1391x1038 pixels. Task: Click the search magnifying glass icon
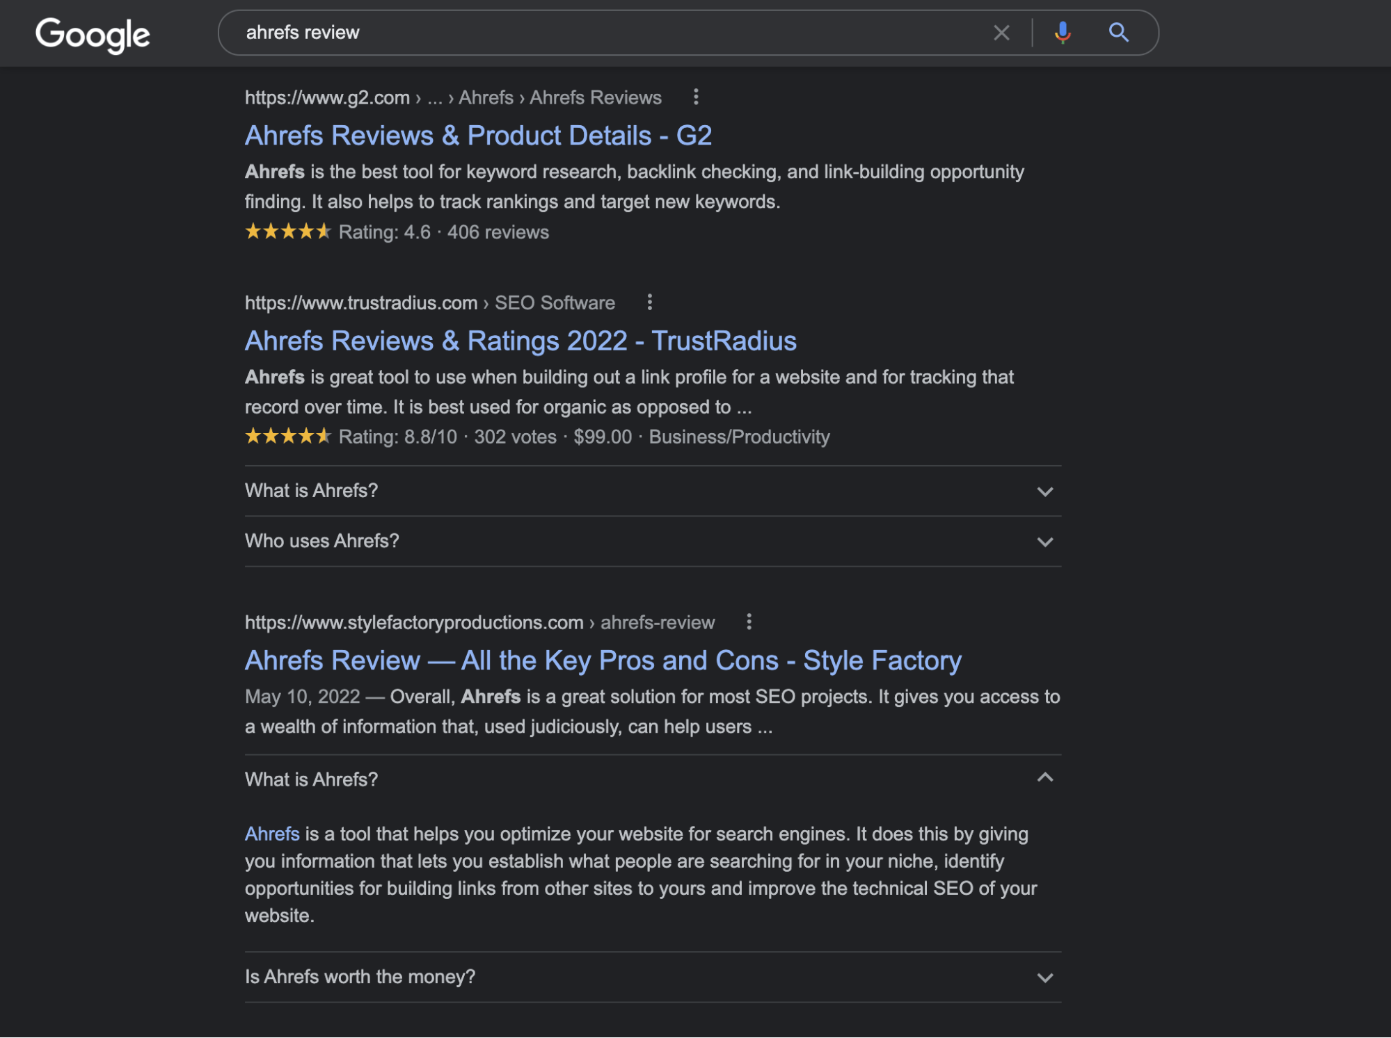[x=1118, y=32]
